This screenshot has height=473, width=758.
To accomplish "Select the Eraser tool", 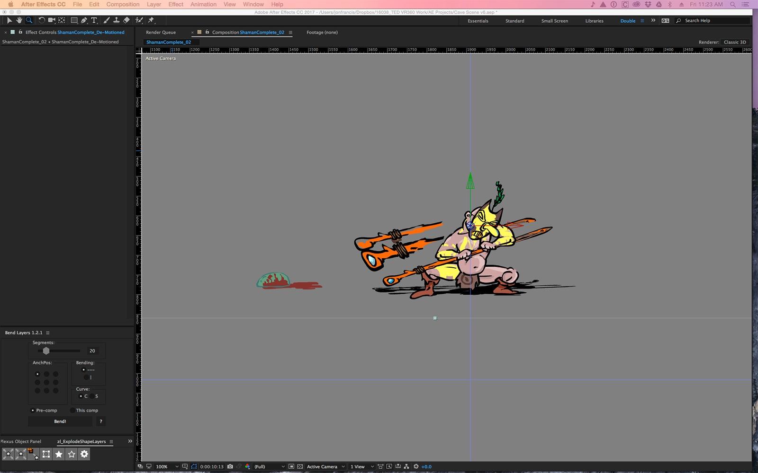I will [x=126, y=20].
